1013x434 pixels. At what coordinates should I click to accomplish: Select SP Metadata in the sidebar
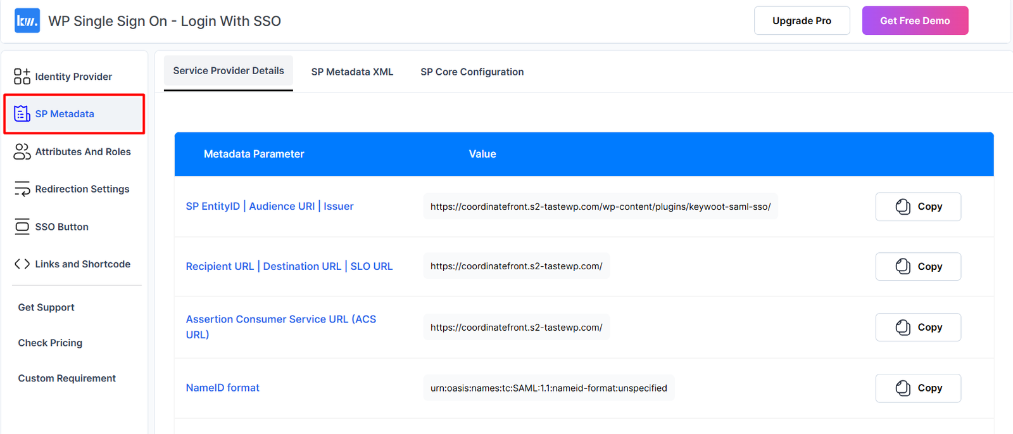[74, 114]
